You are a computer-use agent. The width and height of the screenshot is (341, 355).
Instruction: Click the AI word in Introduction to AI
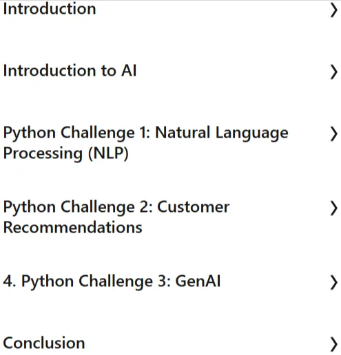pos(129,70)
